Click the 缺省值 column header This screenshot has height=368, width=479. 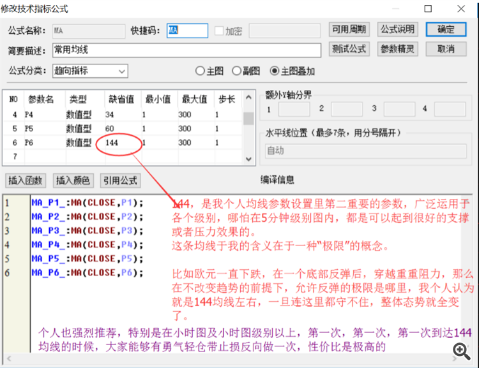(121, 99)
